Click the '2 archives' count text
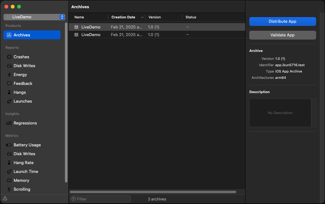325x204 pixels. pyautogui.click(x=157, y=199)
